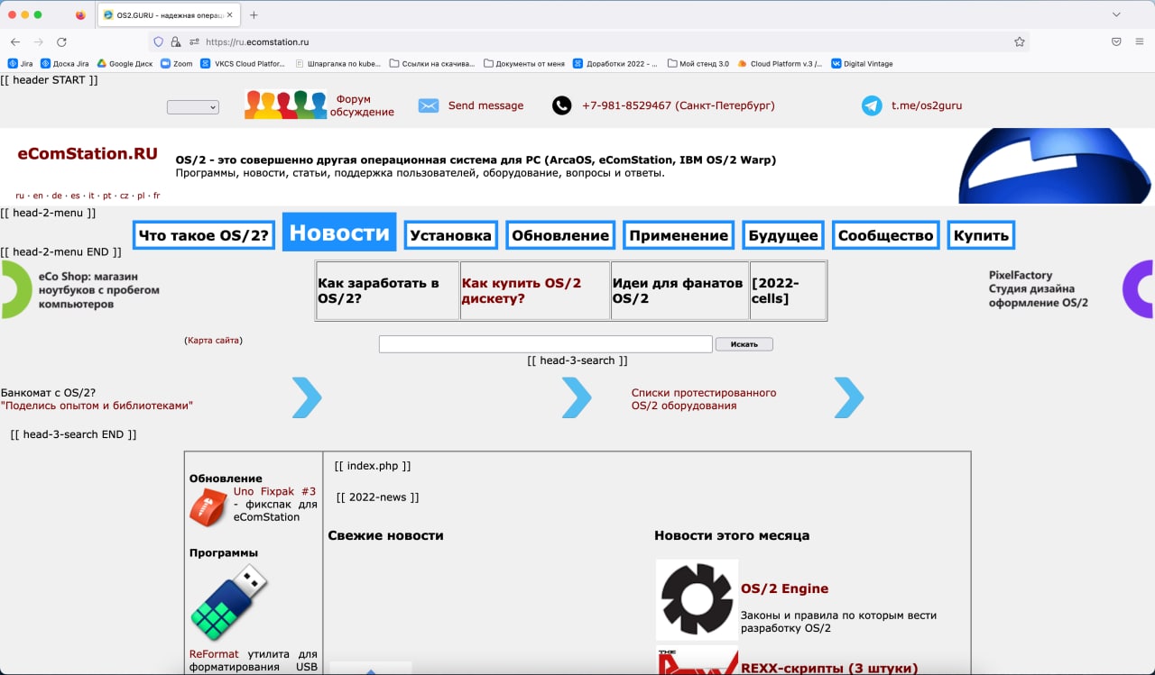
Task: Open the Карта сайта link
Action: coord(214,341)
